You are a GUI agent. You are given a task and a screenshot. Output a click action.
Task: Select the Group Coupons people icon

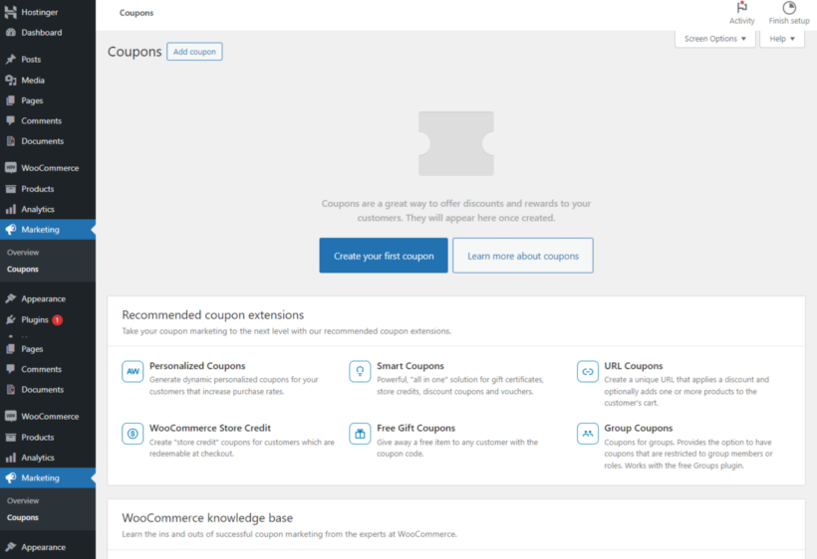(588, 434)
